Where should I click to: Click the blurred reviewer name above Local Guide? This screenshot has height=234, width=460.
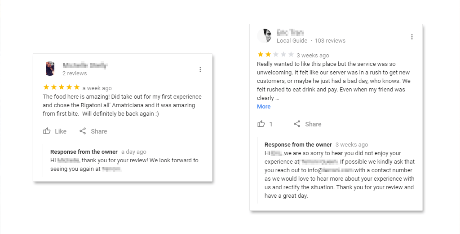pos(290,32)
